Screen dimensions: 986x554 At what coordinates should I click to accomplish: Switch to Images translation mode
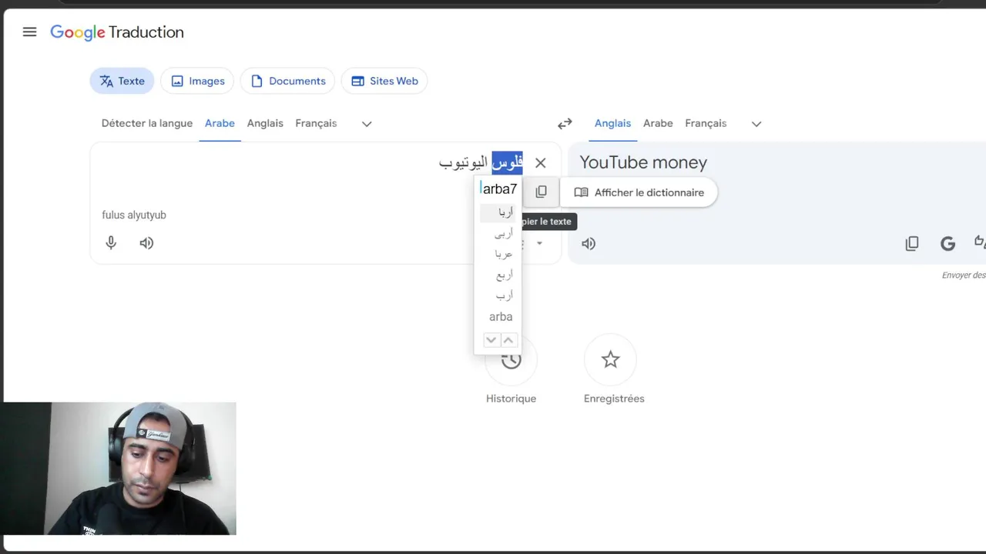[x=197, y=81]
